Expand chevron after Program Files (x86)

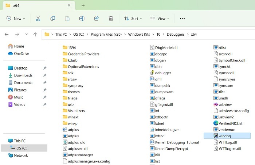[125, 35]
